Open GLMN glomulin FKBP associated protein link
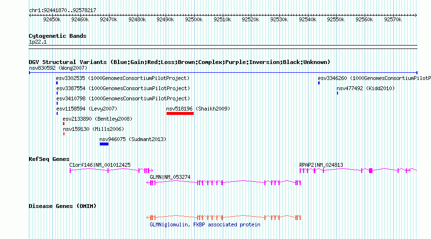The image size is (431, 239). click(205, 224)
